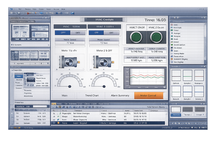
Task: Collapse the Screens section in the left panel
Action: [12, 45]
